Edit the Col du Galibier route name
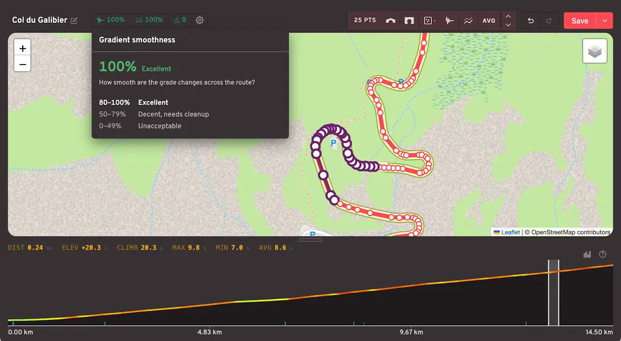 [x=74, y=20]
